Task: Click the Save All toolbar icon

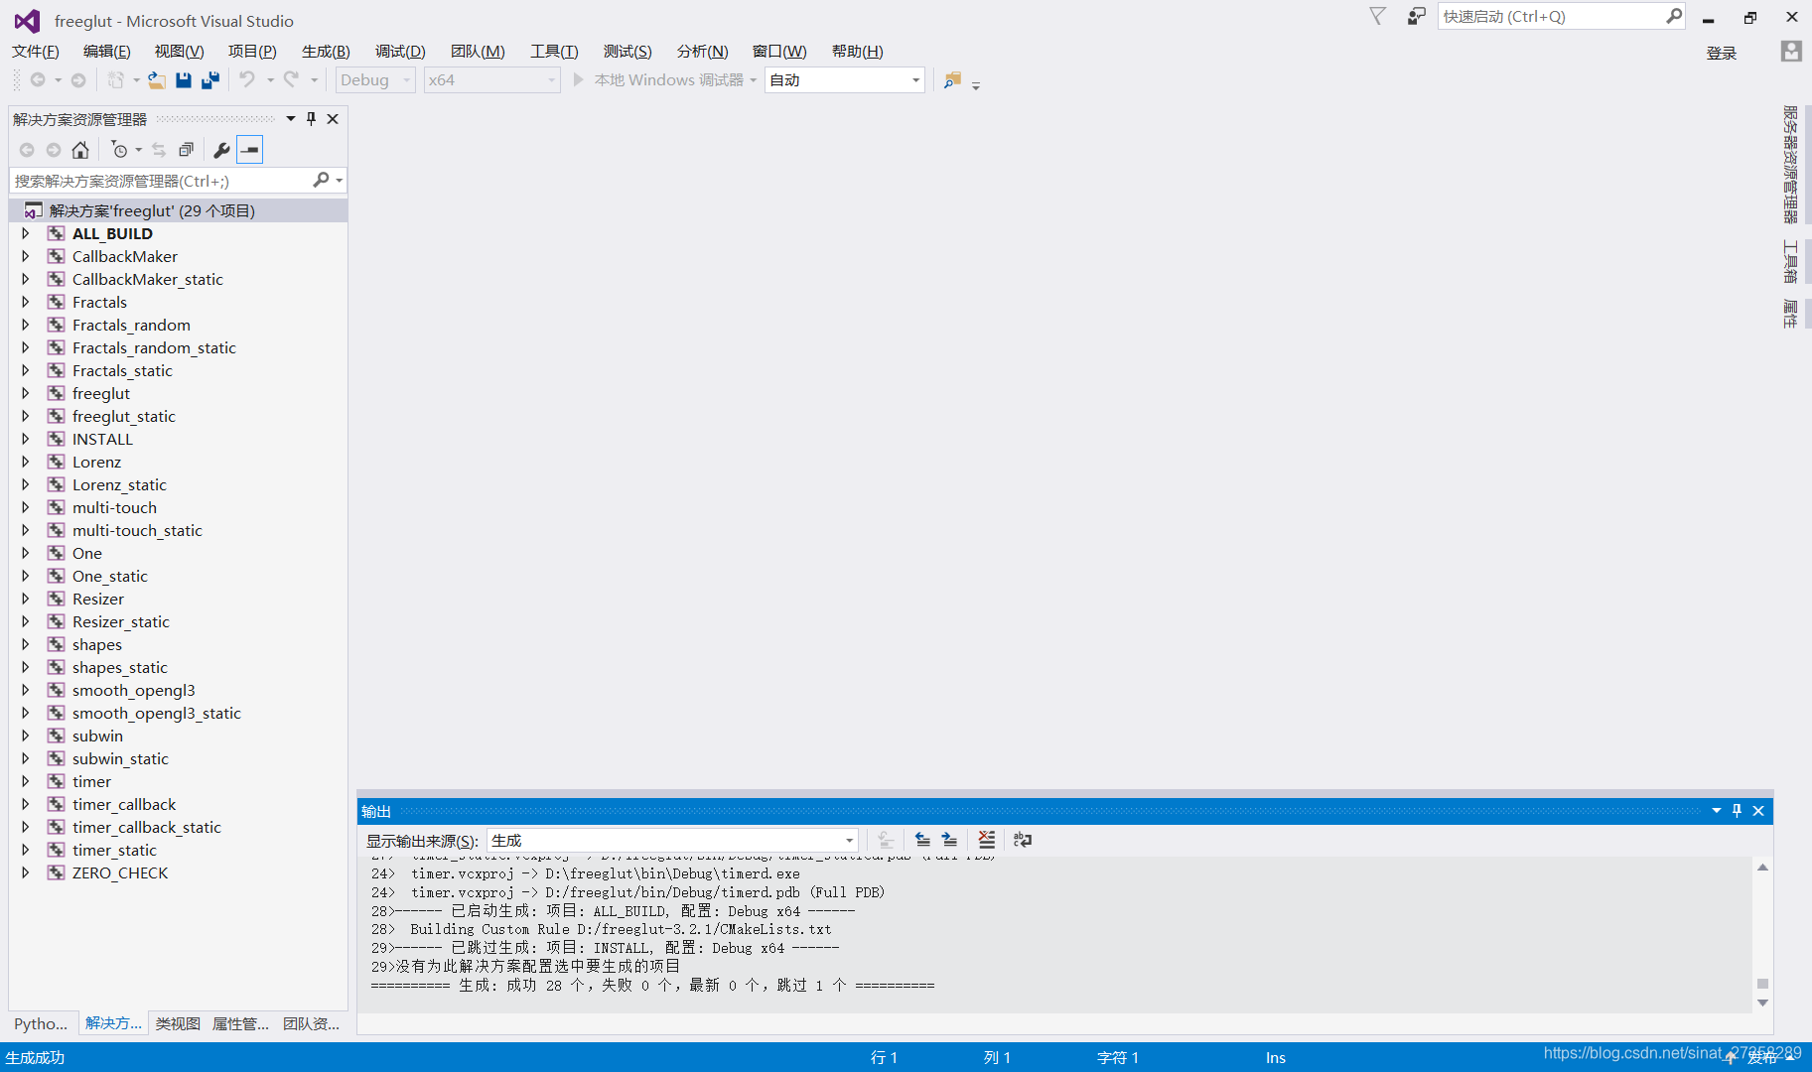Action: click(x=209, y=80)
